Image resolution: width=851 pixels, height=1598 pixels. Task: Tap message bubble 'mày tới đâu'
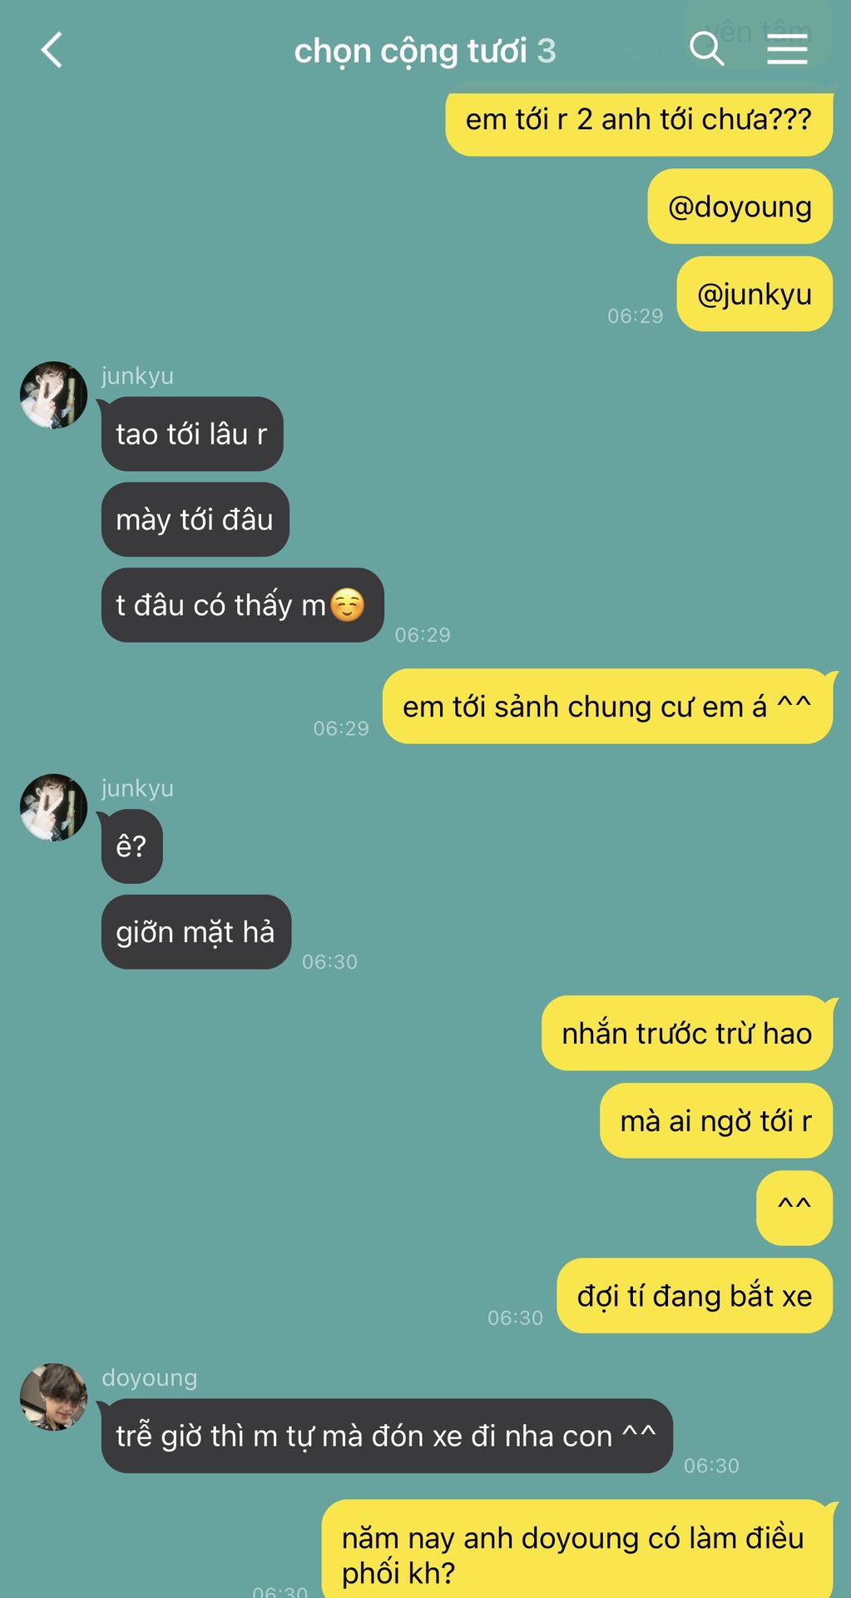click(x=195, y=519)
